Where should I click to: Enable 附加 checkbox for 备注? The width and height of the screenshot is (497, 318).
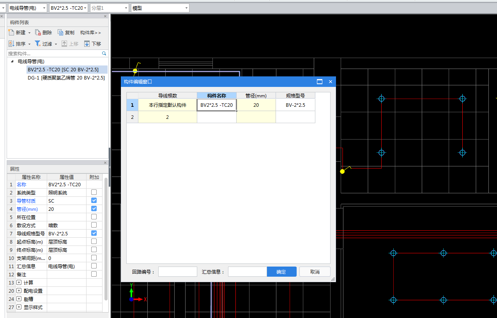click(x=94, y=274)
